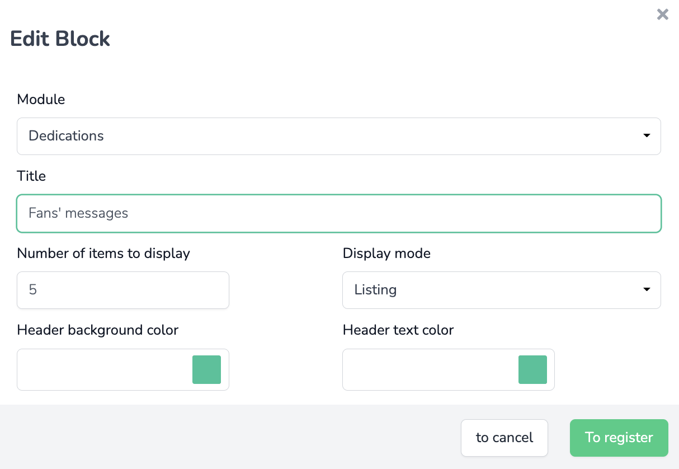Viewport: 679px width, 469px height.
Task: Click the Module dropdown arrow
Action: click(x=647, y=136)
